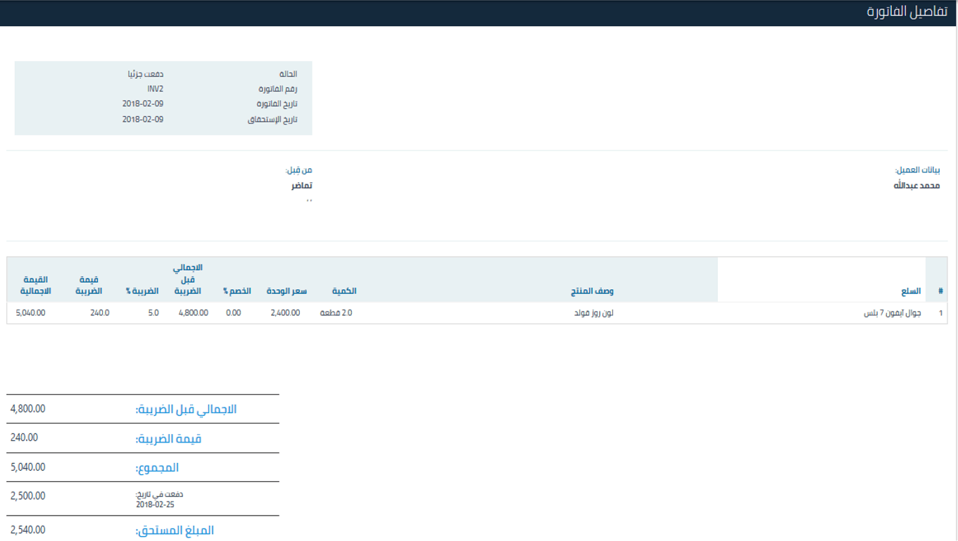Click the وصف المنتج column header
Image resolution: width=958 pixels, height=541 pixels.
tap(592, 291)
